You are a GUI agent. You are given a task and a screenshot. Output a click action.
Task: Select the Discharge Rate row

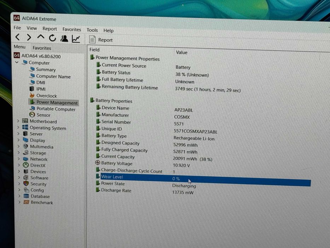click(145, 191)
